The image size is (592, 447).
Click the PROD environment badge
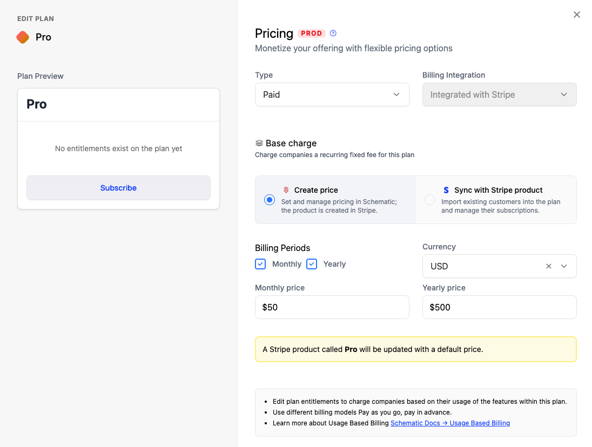[312, 33]
